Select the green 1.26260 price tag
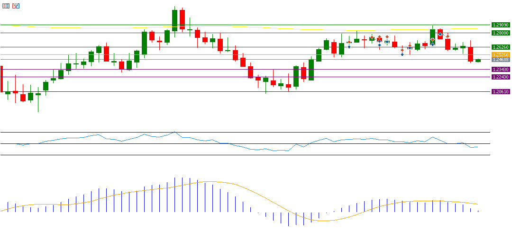Viewport: 512px width, 240px height. (x=501, y=47)
